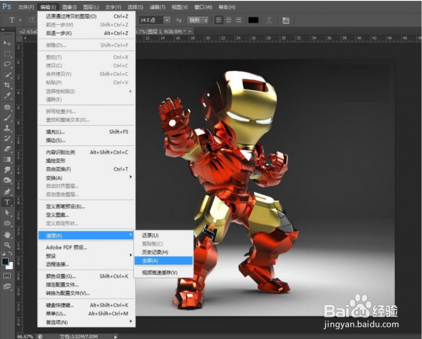Image resolution: width=422 pixels, height=339 pixels.
Task: Select the Lasso tool
Action: pyautogui.click(x=7, y=64)
